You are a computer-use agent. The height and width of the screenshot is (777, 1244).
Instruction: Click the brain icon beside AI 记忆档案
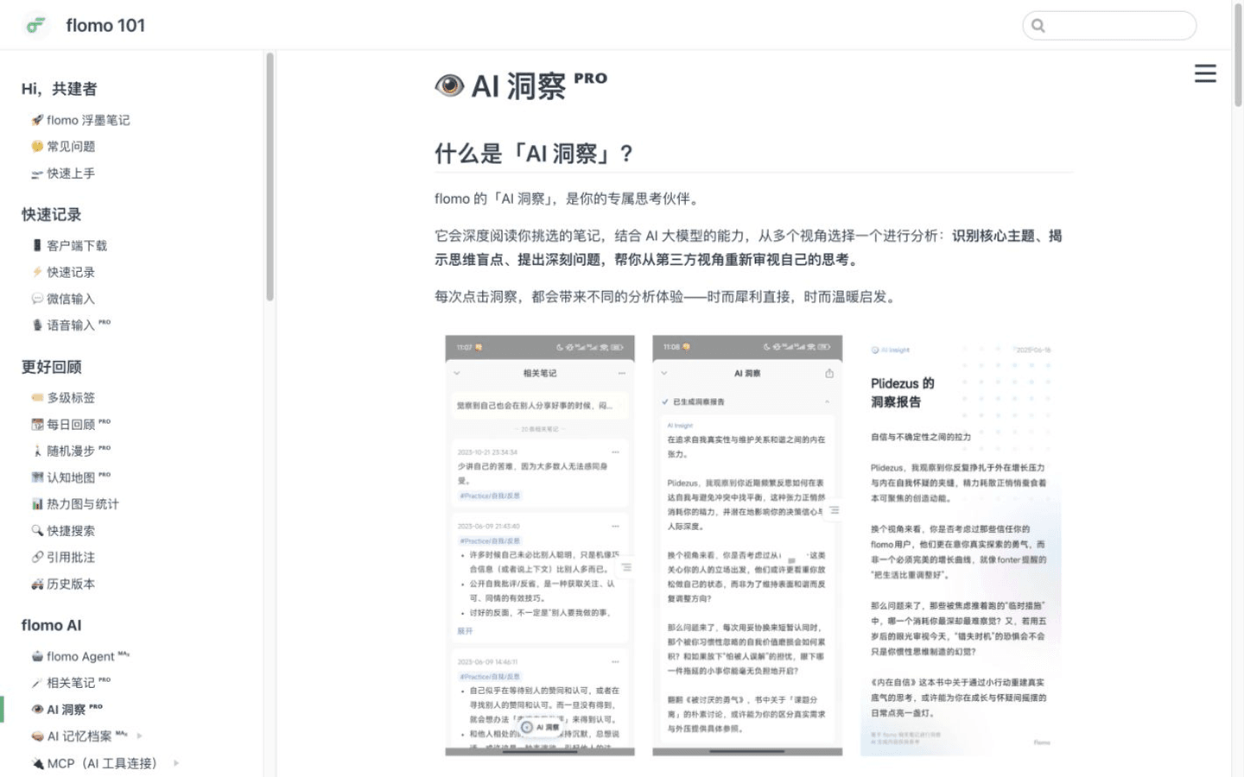[37, 736]
